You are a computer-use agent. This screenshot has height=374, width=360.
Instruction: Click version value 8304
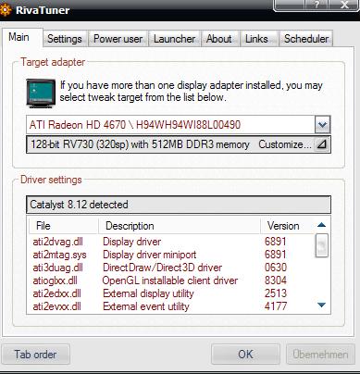[x=276, y=280]
